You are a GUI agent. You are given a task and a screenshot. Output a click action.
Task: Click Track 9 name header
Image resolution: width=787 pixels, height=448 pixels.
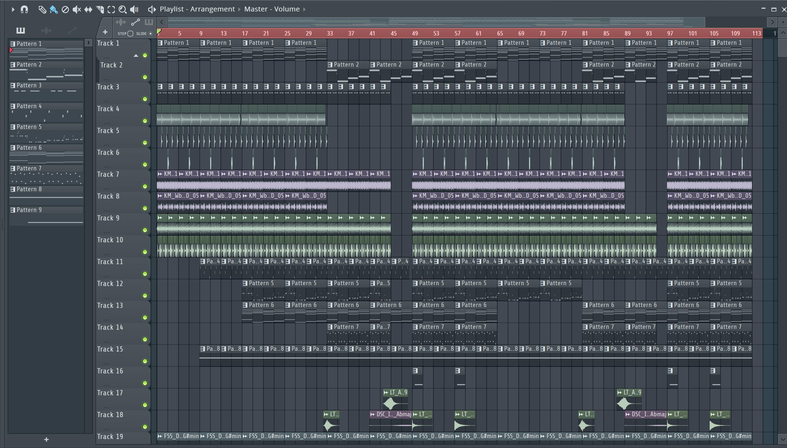[108, 218]
